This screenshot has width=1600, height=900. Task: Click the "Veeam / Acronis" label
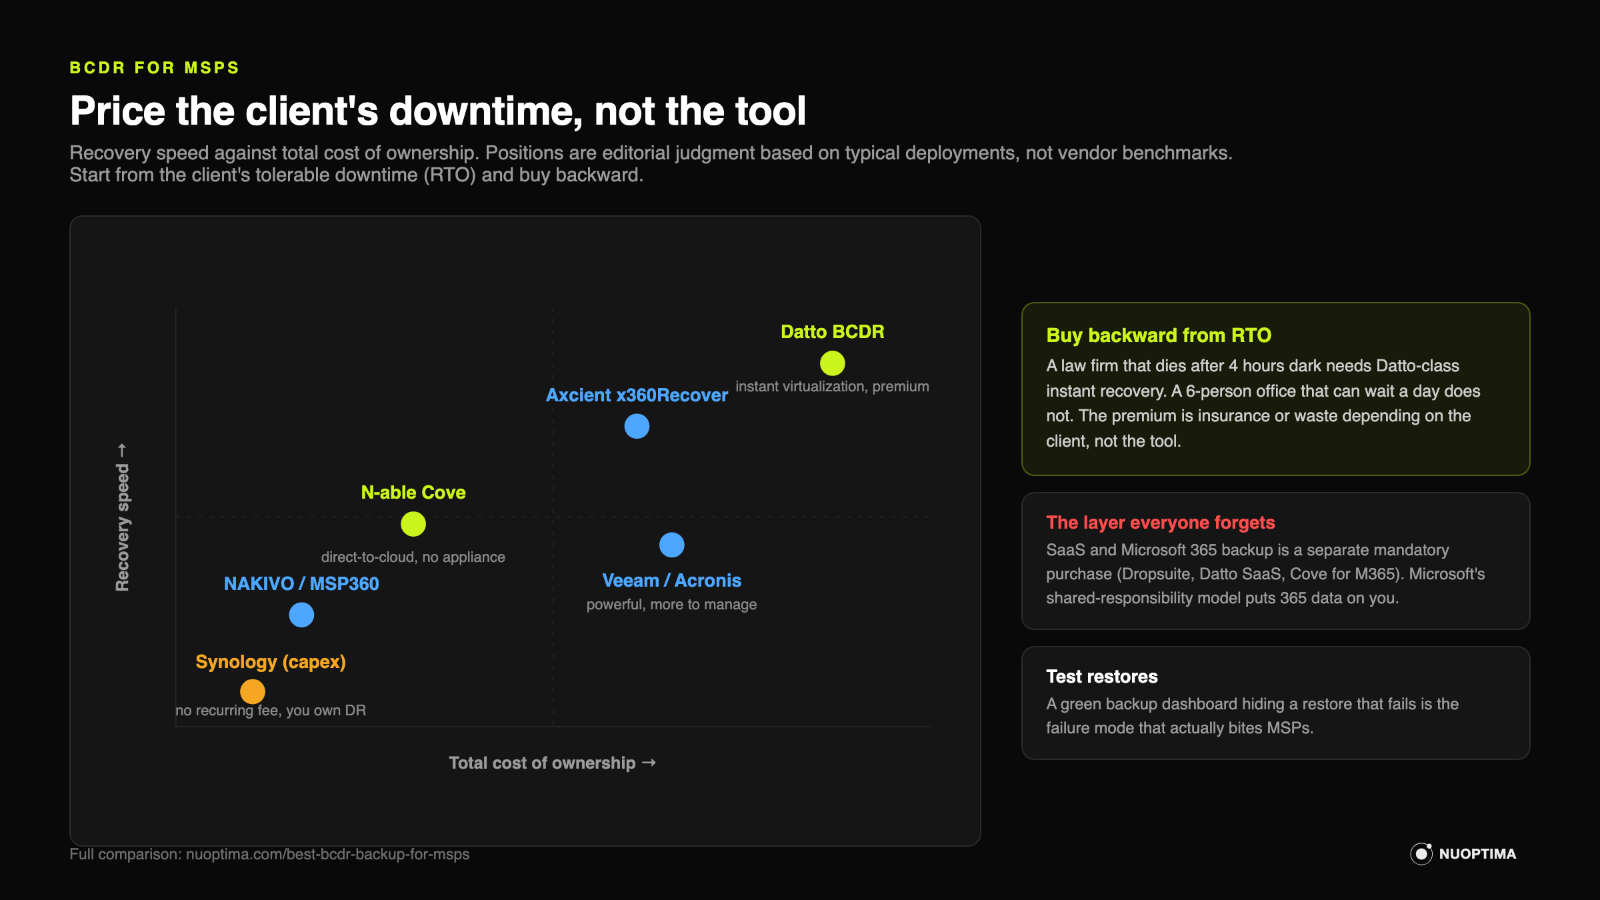coord(671,581)
